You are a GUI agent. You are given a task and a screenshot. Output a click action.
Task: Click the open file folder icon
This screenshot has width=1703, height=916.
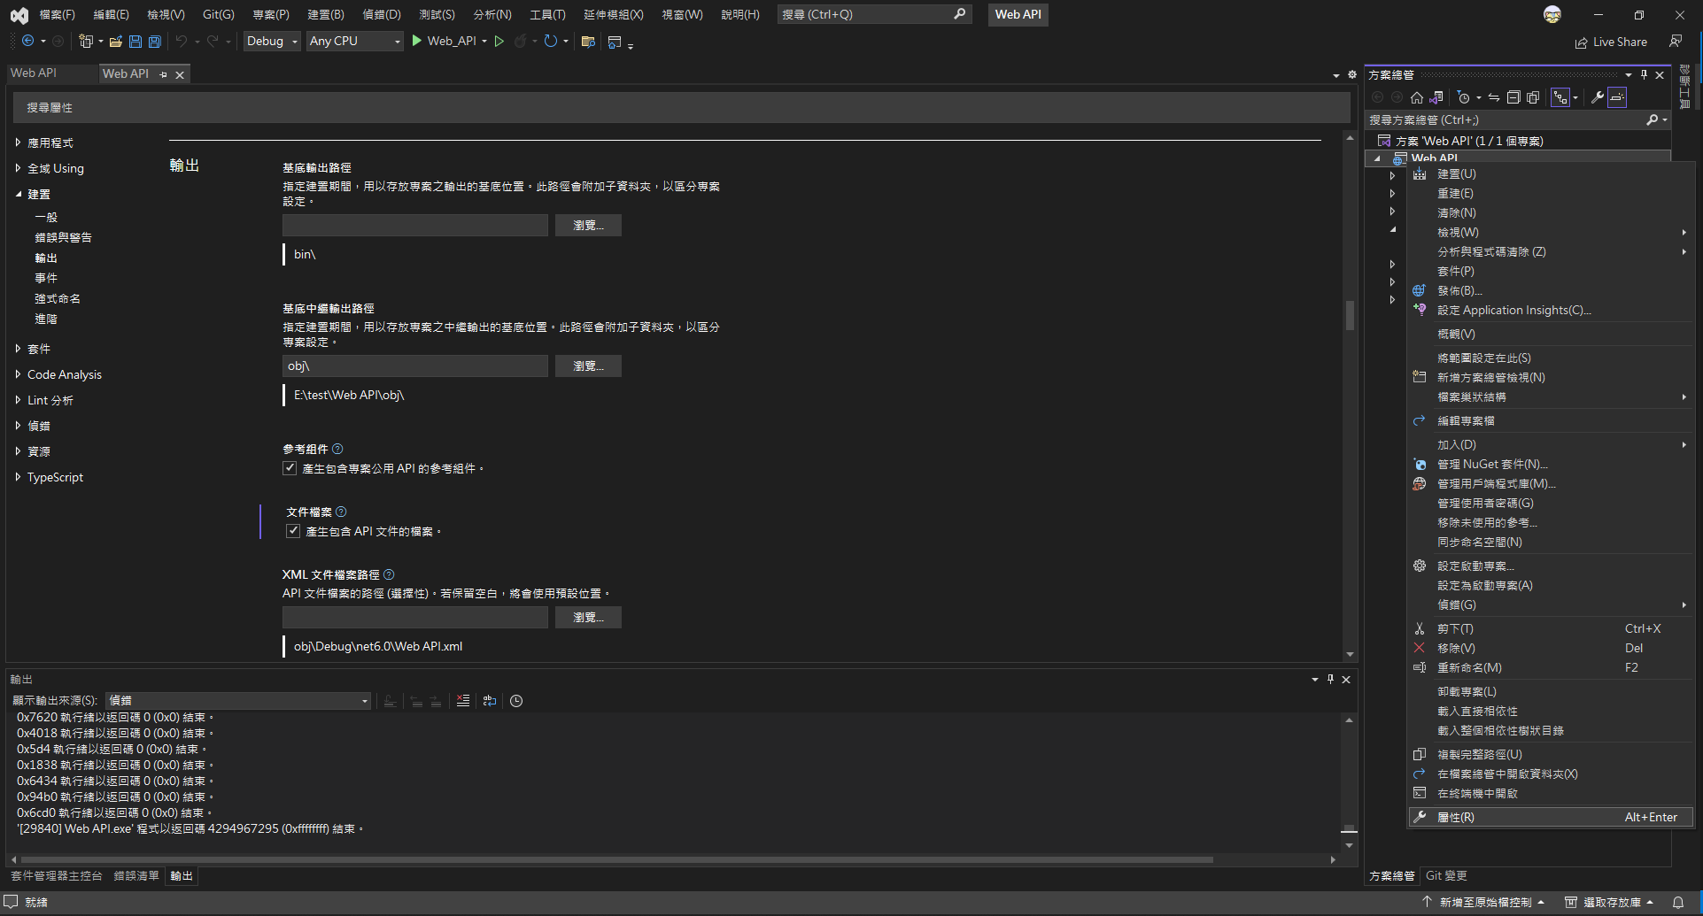point(115,41)
